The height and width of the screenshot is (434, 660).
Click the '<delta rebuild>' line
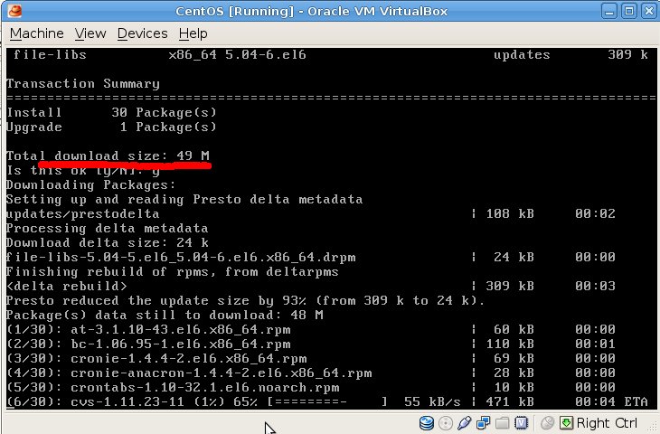(67, 287)
